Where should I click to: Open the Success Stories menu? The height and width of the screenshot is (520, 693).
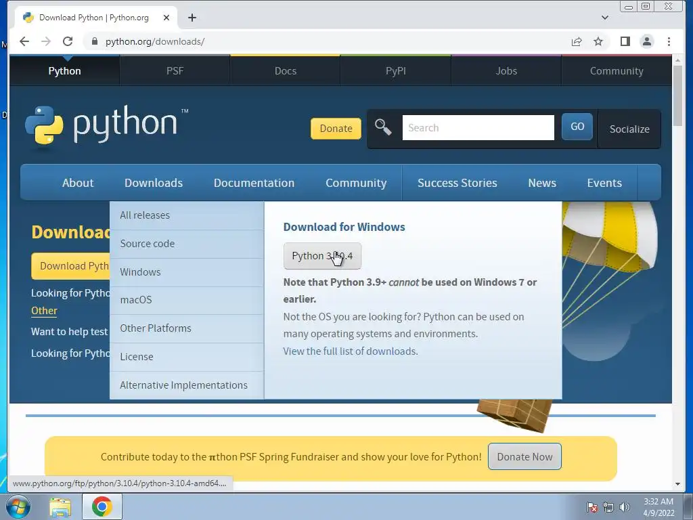(x=457, y=183)
